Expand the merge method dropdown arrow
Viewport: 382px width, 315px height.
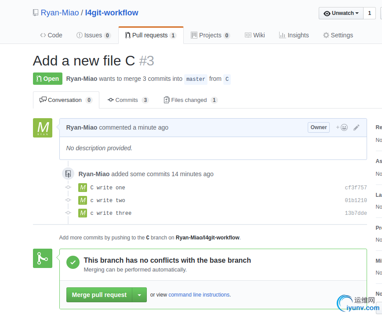pos(139,295)
